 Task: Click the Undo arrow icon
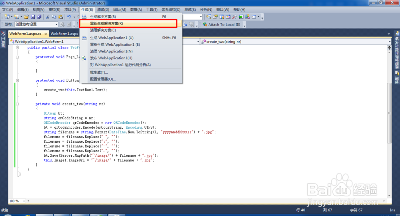pyautogui.click(x=69, y=17)
